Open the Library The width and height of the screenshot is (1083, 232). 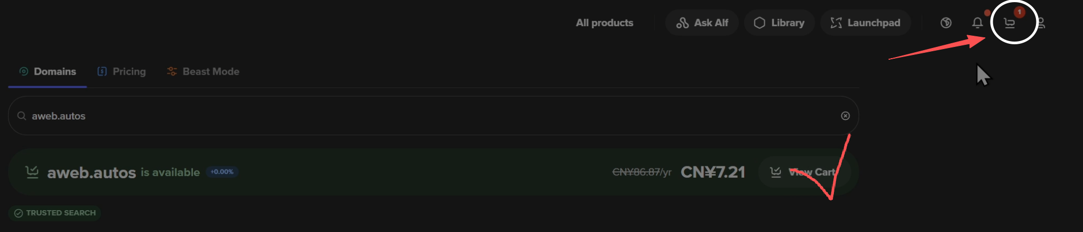tap(779, 23)
